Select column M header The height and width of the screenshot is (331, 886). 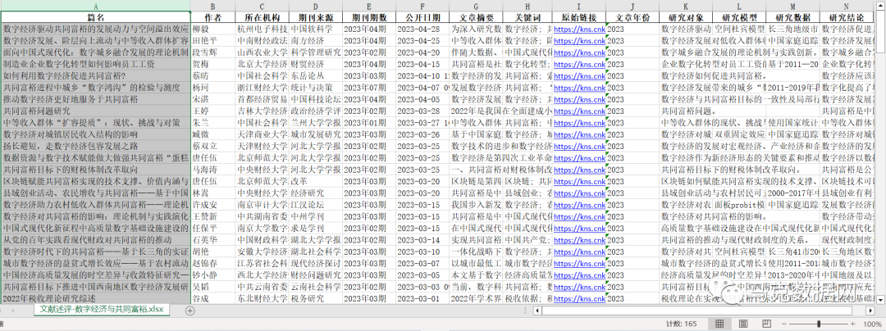tap(792, 5)
